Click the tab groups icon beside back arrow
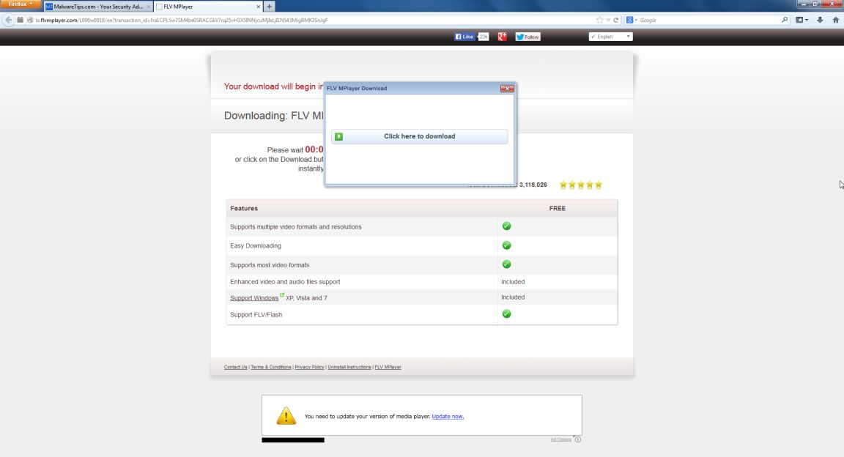Screen dimensions: 844x457 click(20, 20)
